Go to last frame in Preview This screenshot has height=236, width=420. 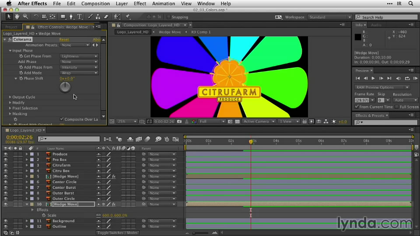click(389, 78)
